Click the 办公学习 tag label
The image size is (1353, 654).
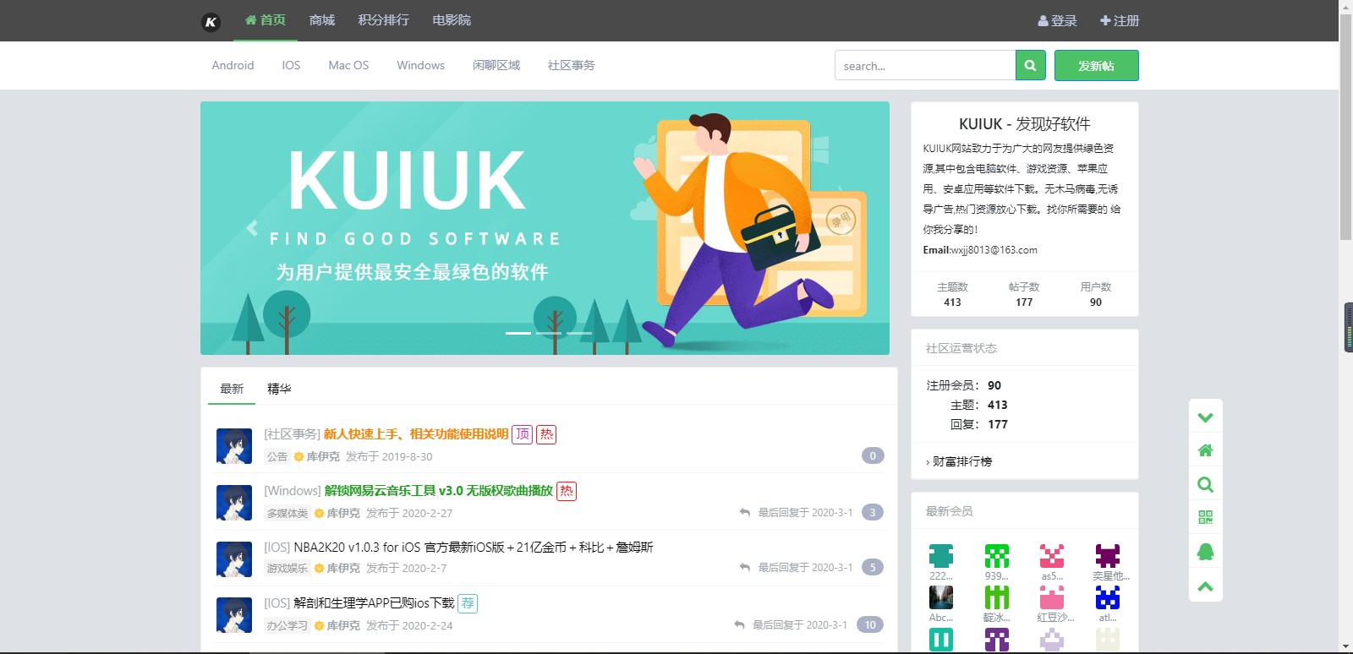[x=288, y=626]
